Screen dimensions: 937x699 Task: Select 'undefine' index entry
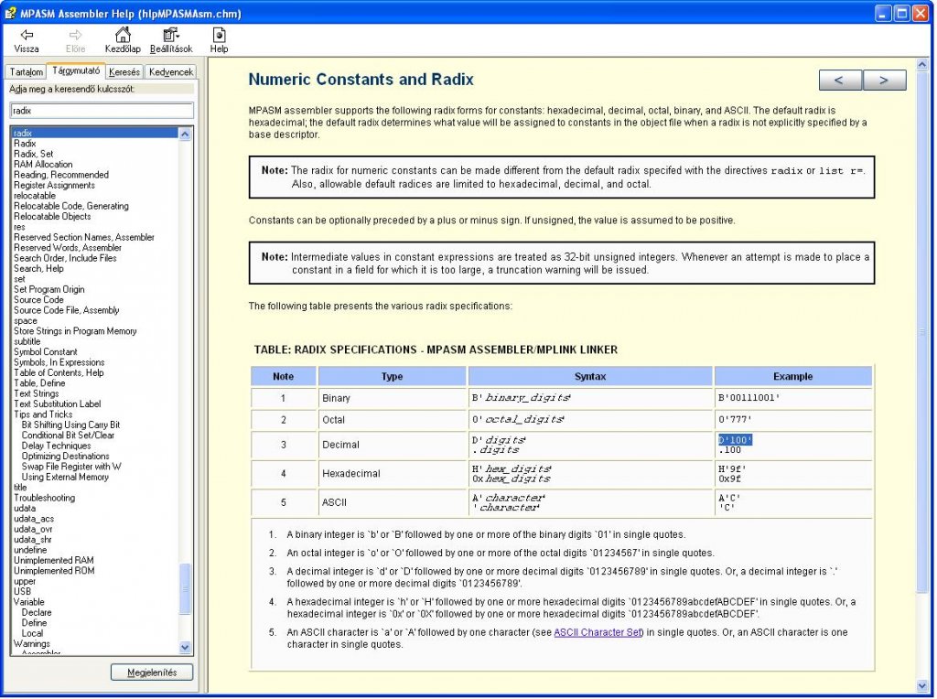coord(30,550)
